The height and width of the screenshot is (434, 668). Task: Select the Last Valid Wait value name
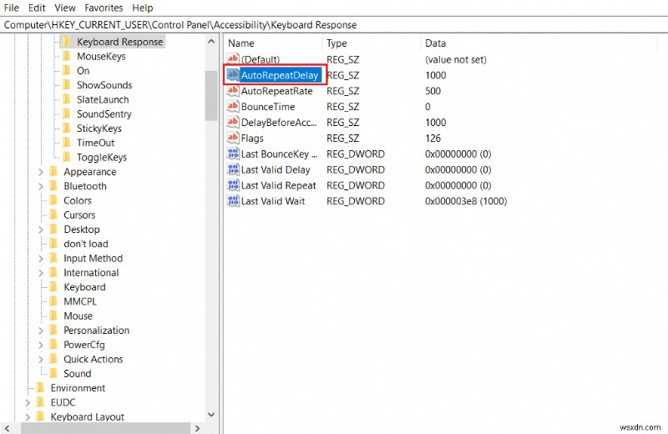click(273, 201)
